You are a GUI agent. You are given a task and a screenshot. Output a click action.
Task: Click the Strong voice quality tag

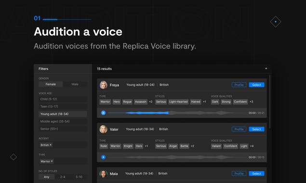click(x=226, y=102)
